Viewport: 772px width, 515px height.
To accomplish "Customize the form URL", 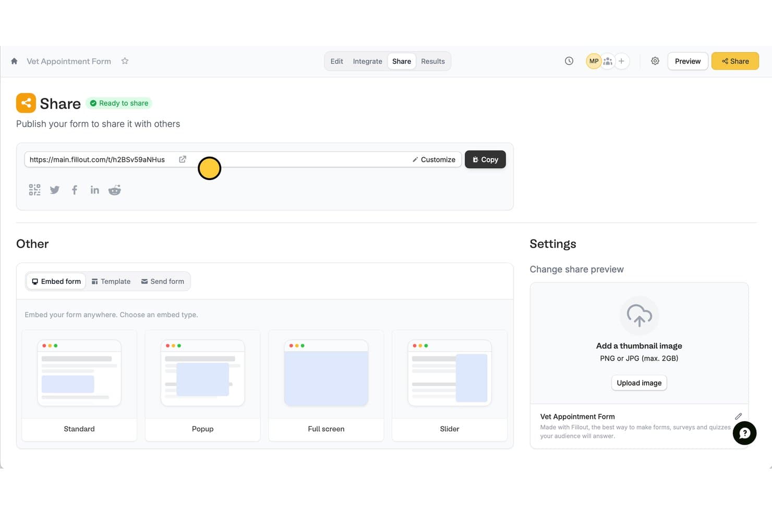I will click(434, 160).
